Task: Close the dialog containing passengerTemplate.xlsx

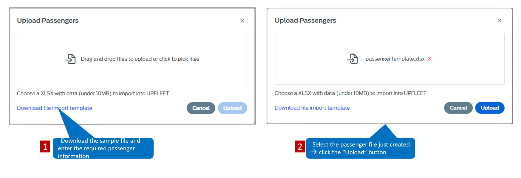Action: coord(500,21)
